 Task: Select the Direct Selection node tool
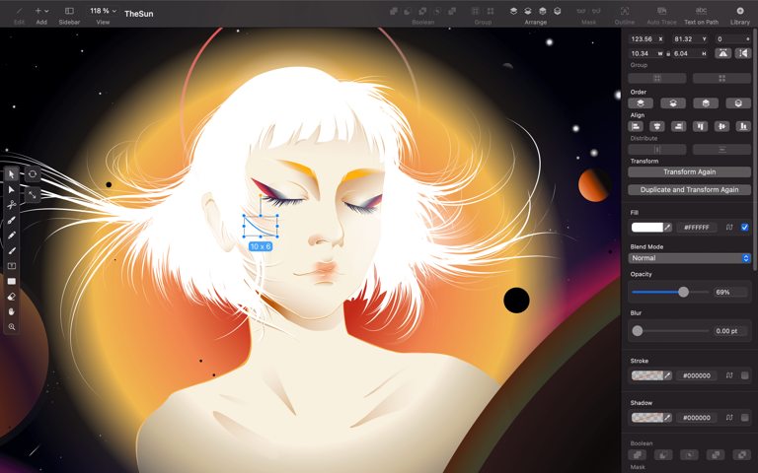[x=12, y=189]
